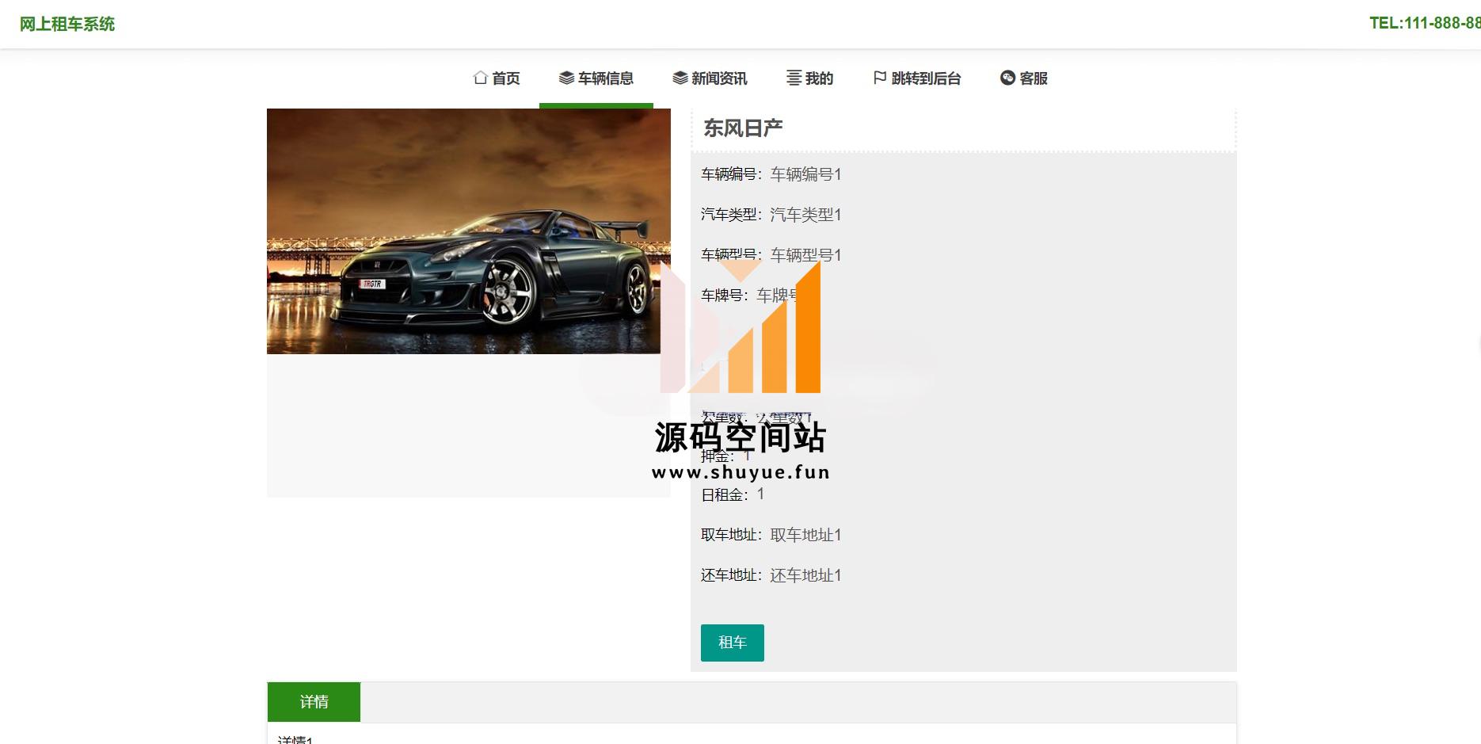Click the 日租金 label
The image size is (1481, 744).
click(725, 495)
